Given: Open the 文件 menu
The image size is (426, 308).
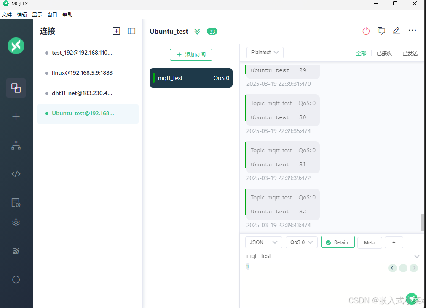Looking at the screenshot, I should [7, 14].
